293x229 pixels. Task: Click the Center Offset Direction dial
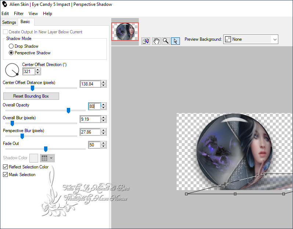coord(12,70)
